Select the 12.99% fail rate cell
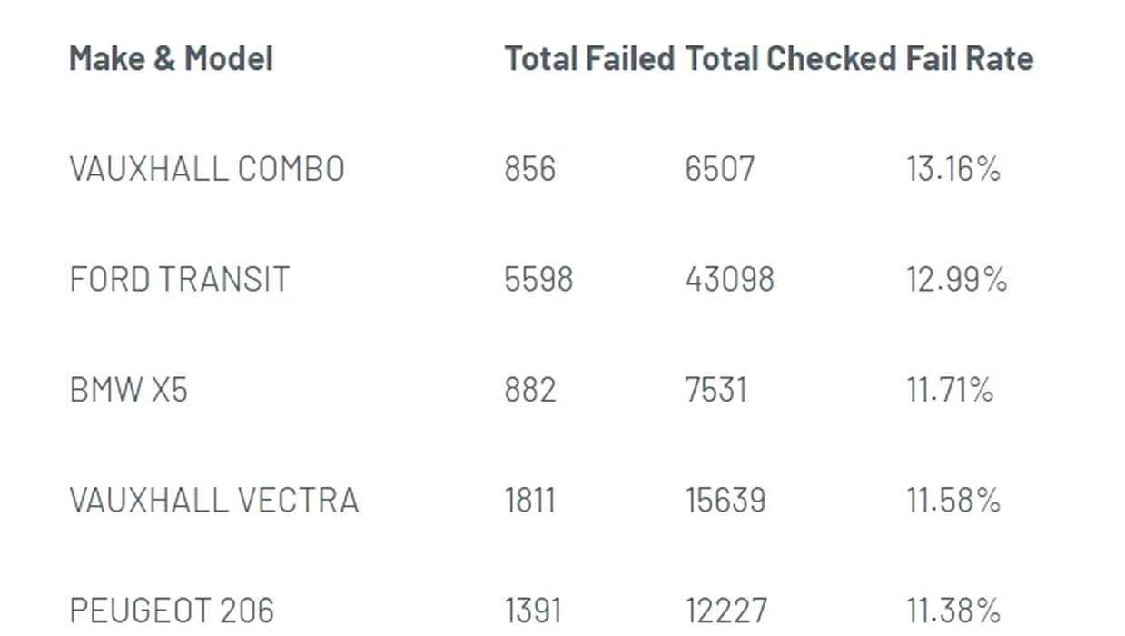The image size is (1125, 636). (x=956, y=279)
